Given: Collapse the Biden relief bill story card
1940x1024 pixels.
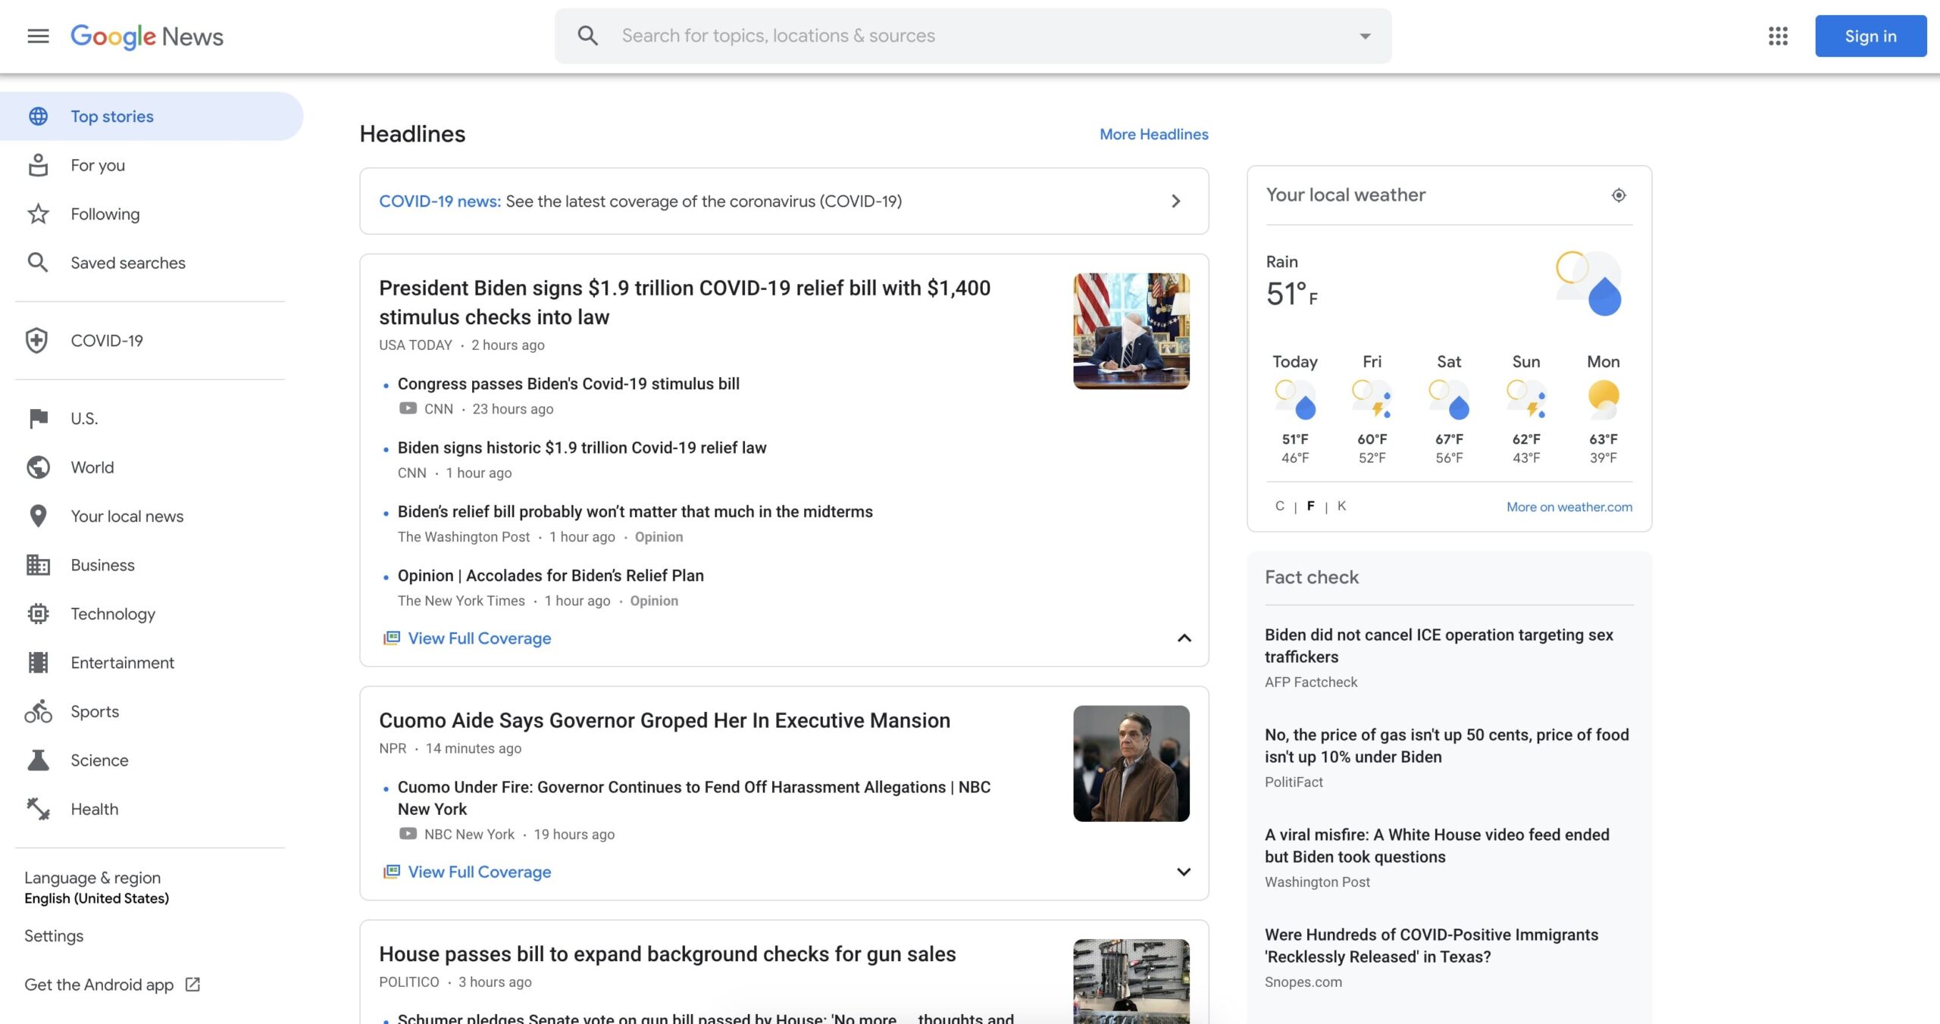Looking at the screenshot, I should click(1183, 638).
